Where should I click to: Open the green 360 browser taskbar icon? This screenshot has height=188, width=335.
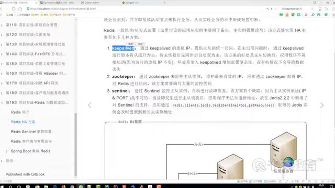[81, 187]
